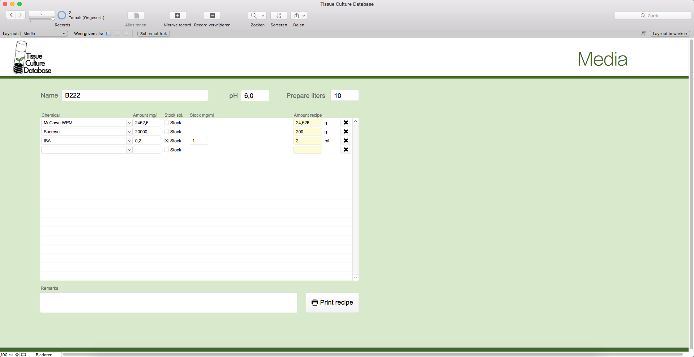Switch to form view icon

(x=108, y=34)
